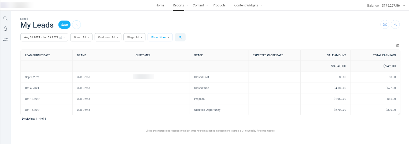Expand the Balance account menu
The width and height of the screenshot is (409, 144).
point(386,5)
